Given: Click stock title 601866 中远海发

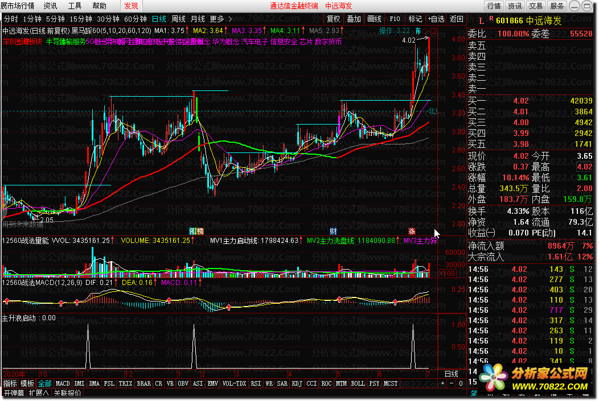Looking at the screenshot, I should click(529, 20).
